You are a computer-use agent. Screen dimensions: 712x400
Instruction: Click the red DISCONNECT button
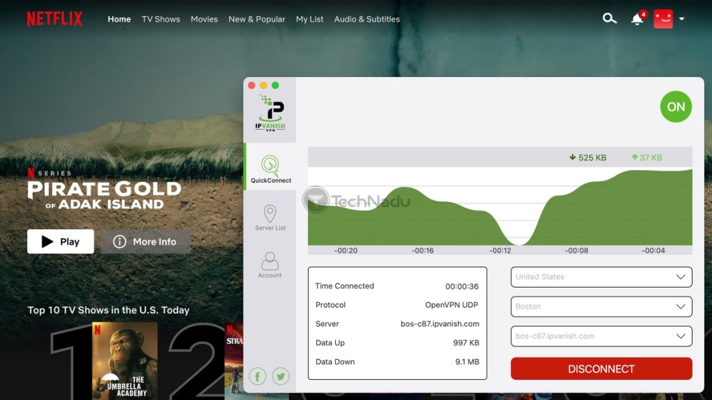(601, 369)
